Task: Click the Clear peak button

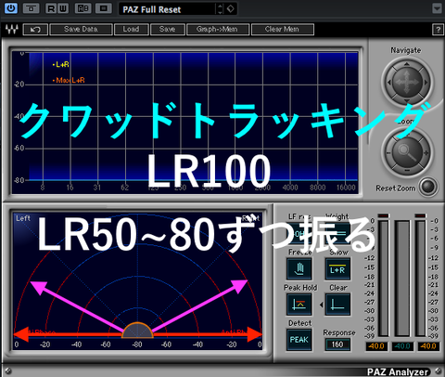Action: pyautogui.click(x=337, y=305)
